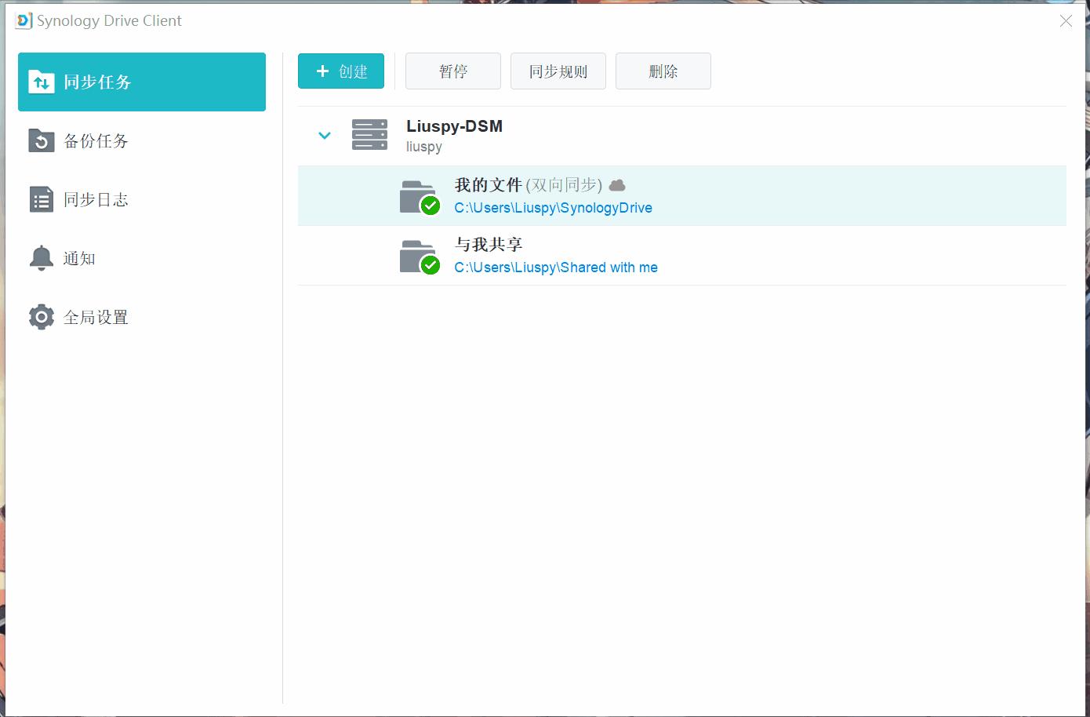Click the sync log list icon

point(42,199)
